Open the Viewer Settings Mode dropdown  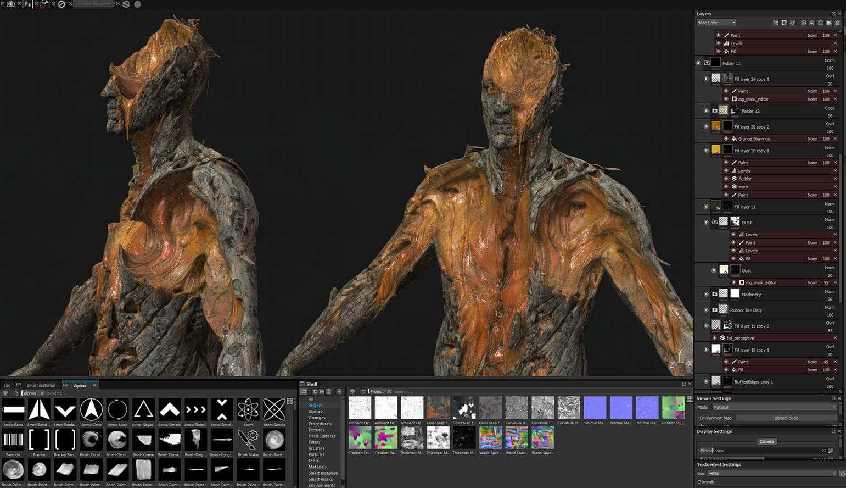[774, 407]
